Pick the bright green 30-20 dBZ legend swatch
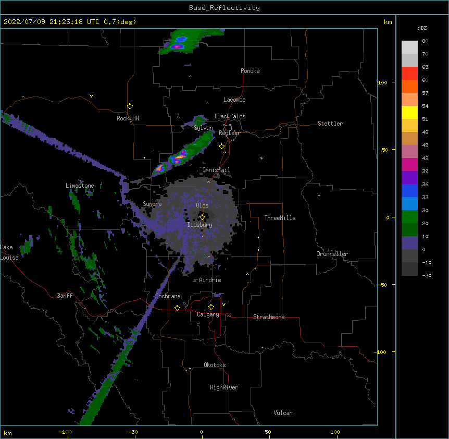 pos(409,217)
